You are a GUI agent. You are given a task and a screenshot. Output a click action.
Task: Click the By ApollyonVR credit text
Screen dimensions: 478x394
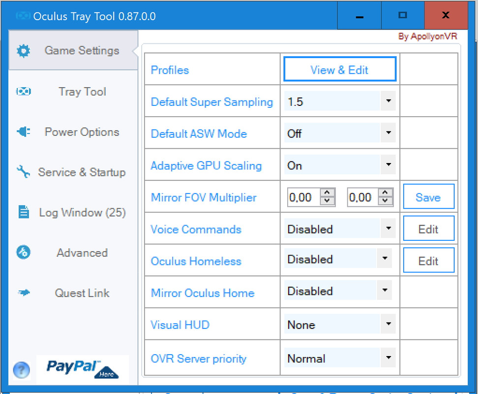428,36
